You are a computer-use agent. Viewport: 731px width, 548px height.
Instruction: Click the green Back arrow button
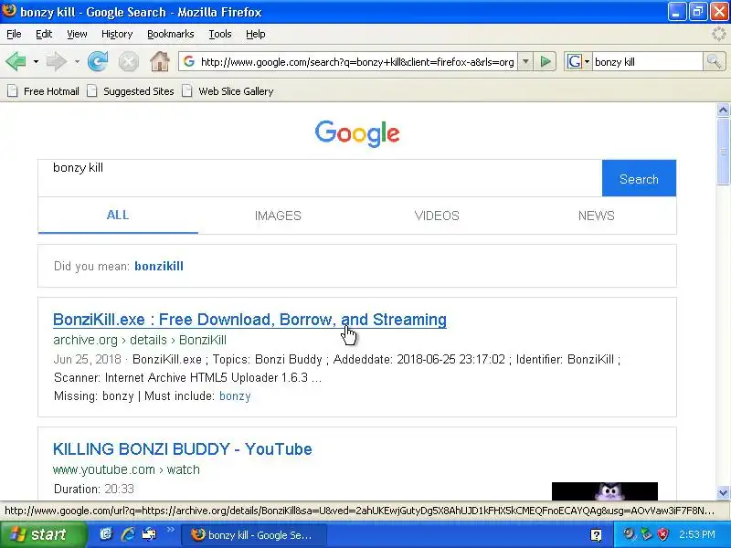(x=16, y=61)
